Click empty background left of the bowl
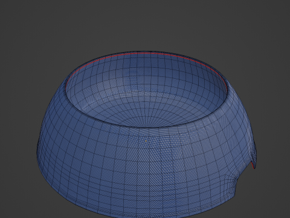 18,121
